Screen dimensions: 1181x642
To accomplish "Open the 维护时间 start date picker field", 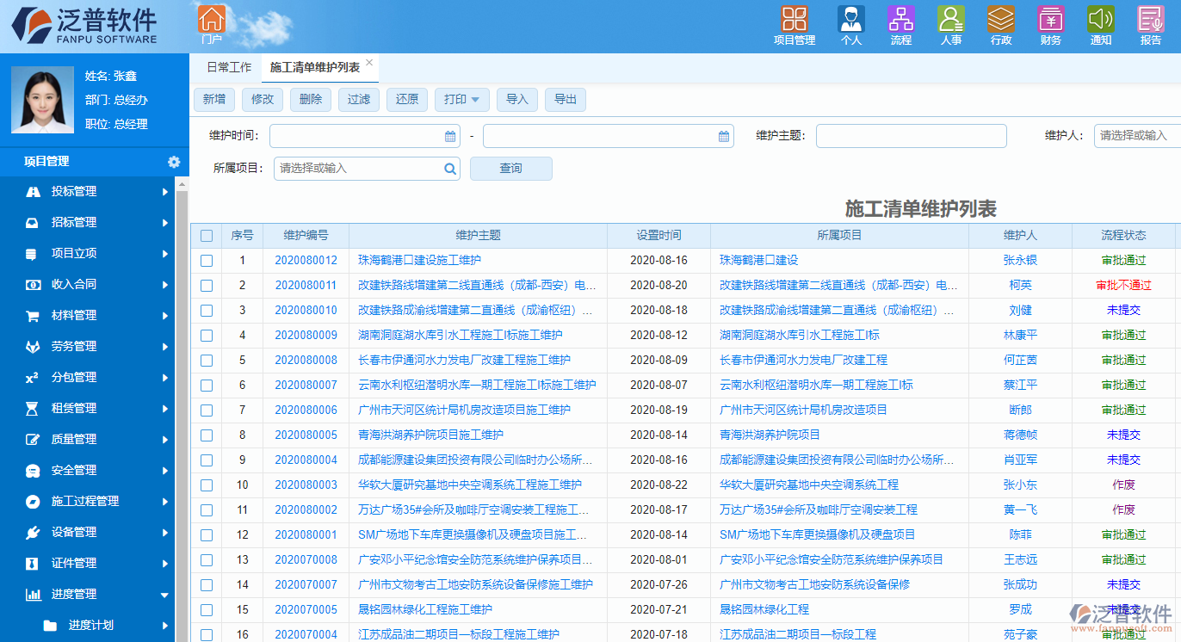I will 362,135.
